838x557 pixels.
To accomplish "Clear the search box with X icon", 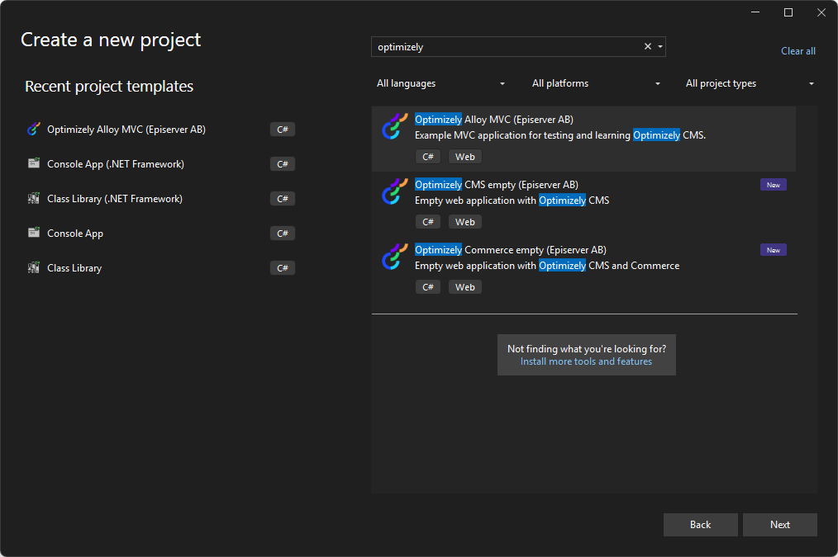I will tap(648, 47).
